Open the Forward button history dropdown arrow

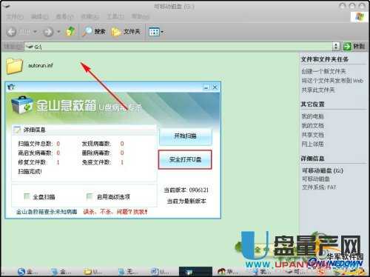pos(58,32)
